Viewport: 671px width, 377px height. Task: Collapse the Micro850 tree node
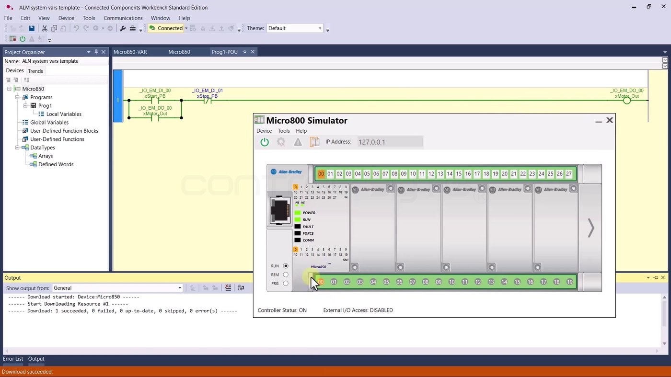pyautogui.click(x=9, y=89)
